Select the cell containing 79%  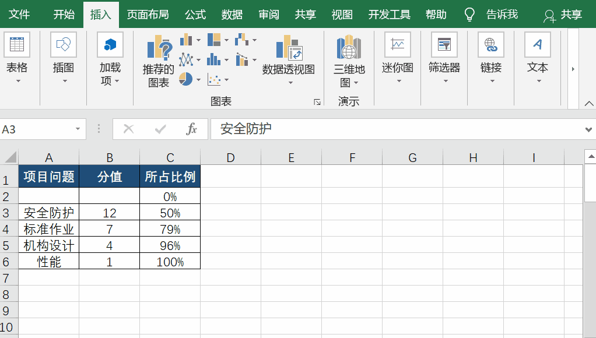170,229
